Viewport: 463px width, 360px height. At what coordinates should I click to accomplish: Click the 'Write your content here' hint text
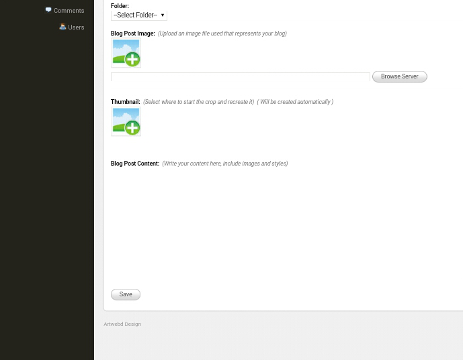coord(225,164)
